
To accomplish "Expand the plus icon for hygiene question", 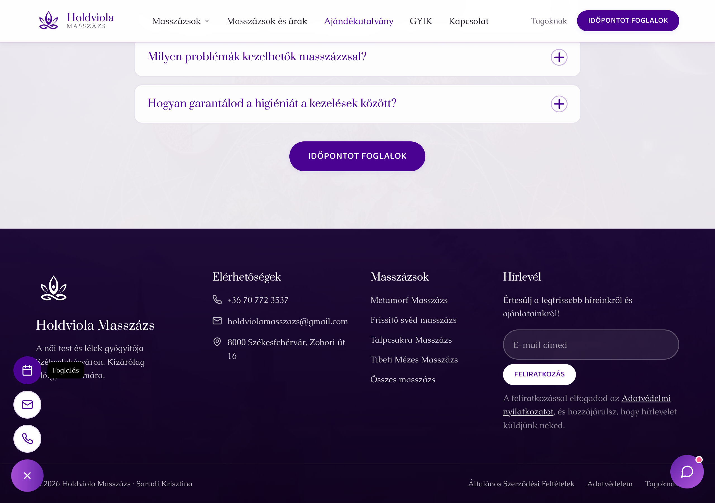I will pos(559,104).
